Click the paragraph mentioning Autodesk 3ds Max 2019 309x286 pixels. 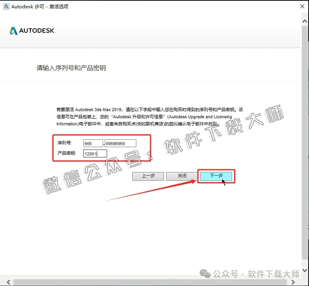coord(150,117)
